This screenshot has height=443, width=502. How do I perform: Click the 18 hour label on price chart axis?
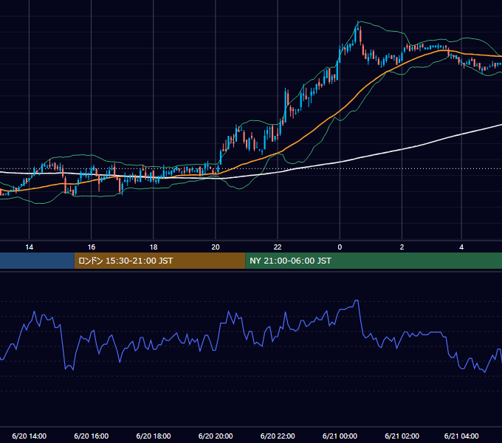tap(154, 247)
